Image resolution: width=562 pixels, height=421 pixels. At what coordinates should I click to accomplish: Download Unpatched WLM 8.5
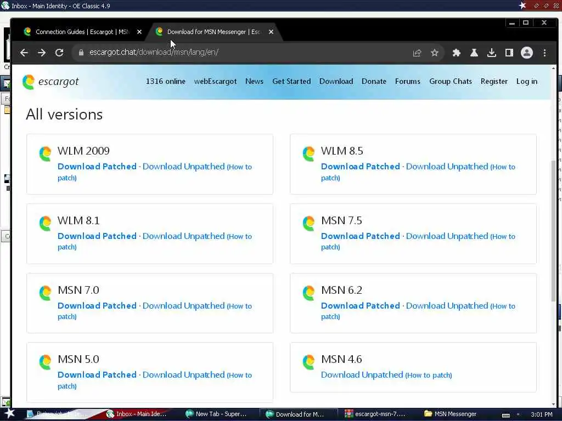[x=447, y=167]
